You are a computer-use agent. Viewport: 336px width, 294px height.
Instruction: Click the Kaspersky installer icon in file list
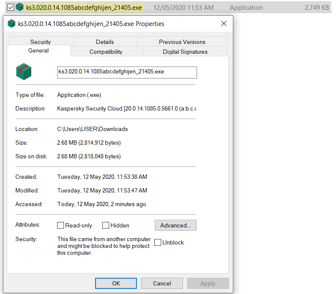click(20, 7)
